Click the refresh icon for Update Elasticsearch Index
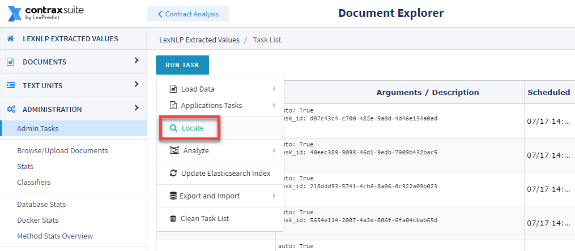The height and width of the screenshot is (251, 575). coord(173,173)
